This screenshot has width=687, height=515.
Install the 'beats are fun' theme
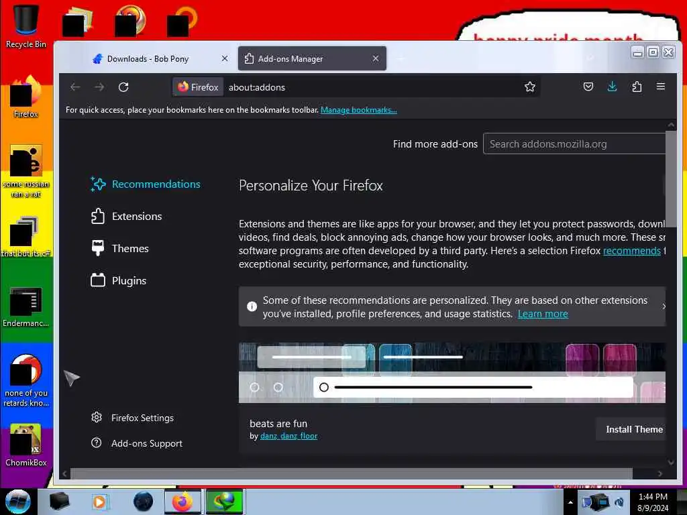pos(631,429)
